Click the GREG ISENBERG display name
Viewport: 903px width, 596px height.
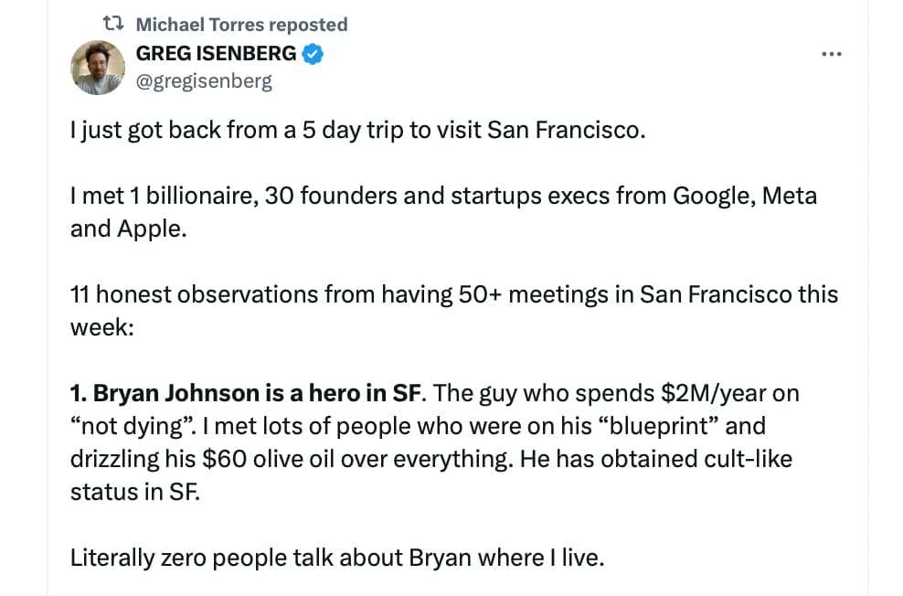(216, 54)
